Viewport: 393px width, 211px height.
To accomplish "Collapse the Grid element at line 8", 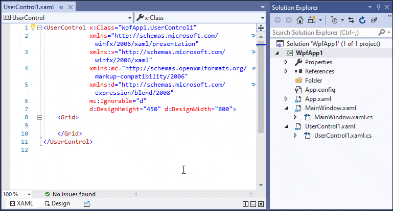I will (x=39, y=117).
